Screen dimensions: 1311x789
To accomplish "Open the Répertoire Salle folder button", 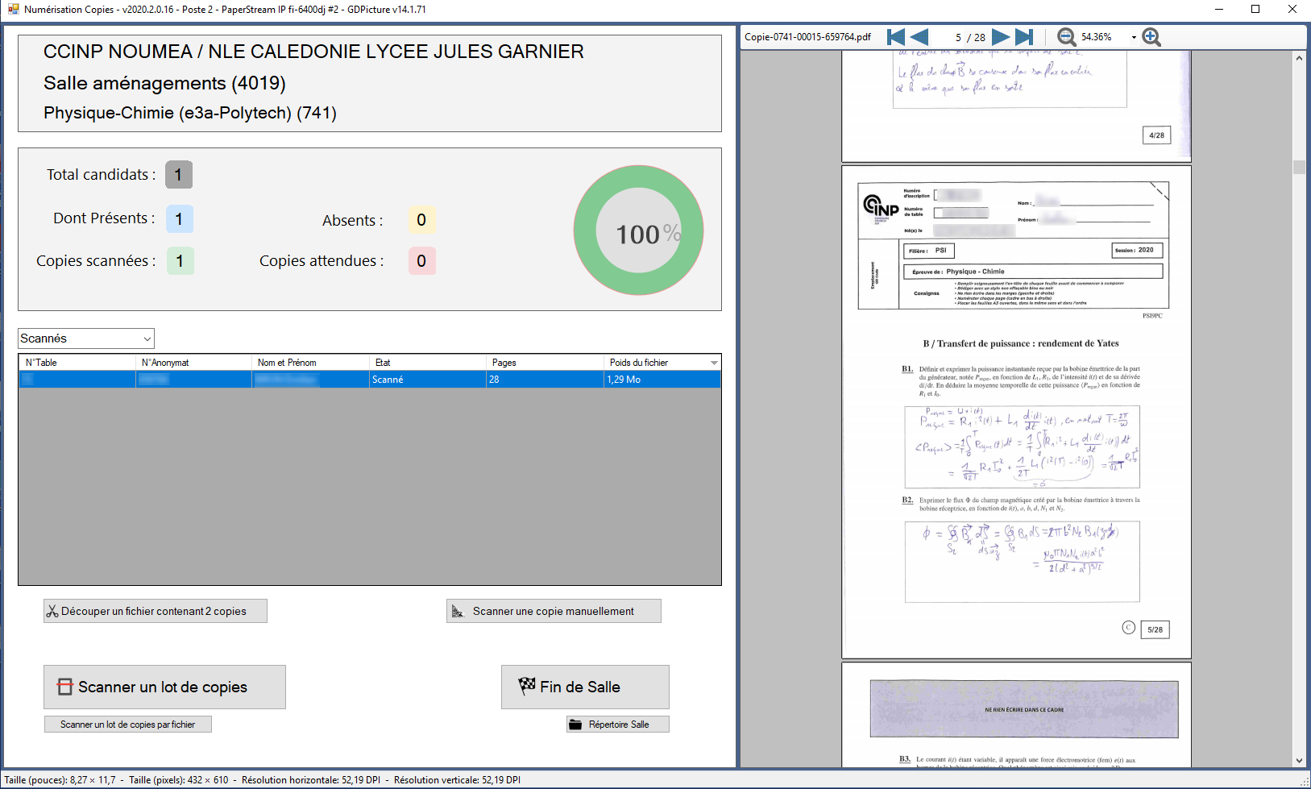I will tap(618, 725).
